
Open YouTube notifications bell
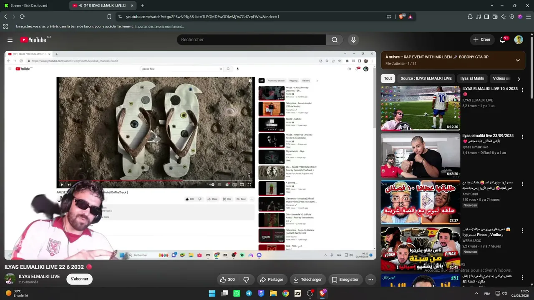click(x=503, y=40)
